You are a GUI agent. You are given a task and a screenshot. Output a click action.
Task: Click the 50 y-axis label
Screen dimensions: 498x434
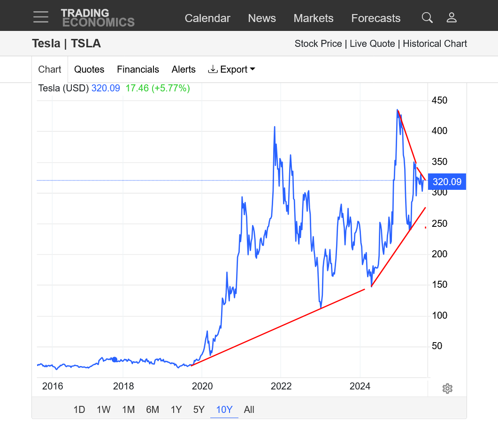(x=437, y=346)
